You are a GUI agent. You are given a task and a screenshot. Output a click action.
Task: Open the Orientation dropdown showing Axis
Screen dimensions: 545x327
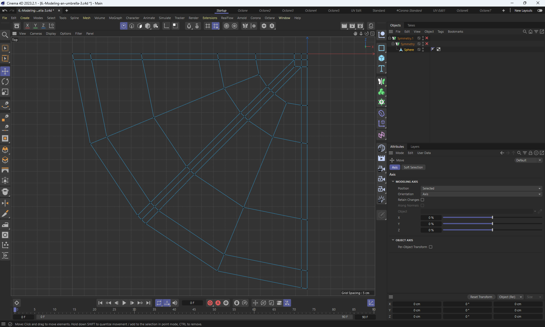click(x=481, y=194)
